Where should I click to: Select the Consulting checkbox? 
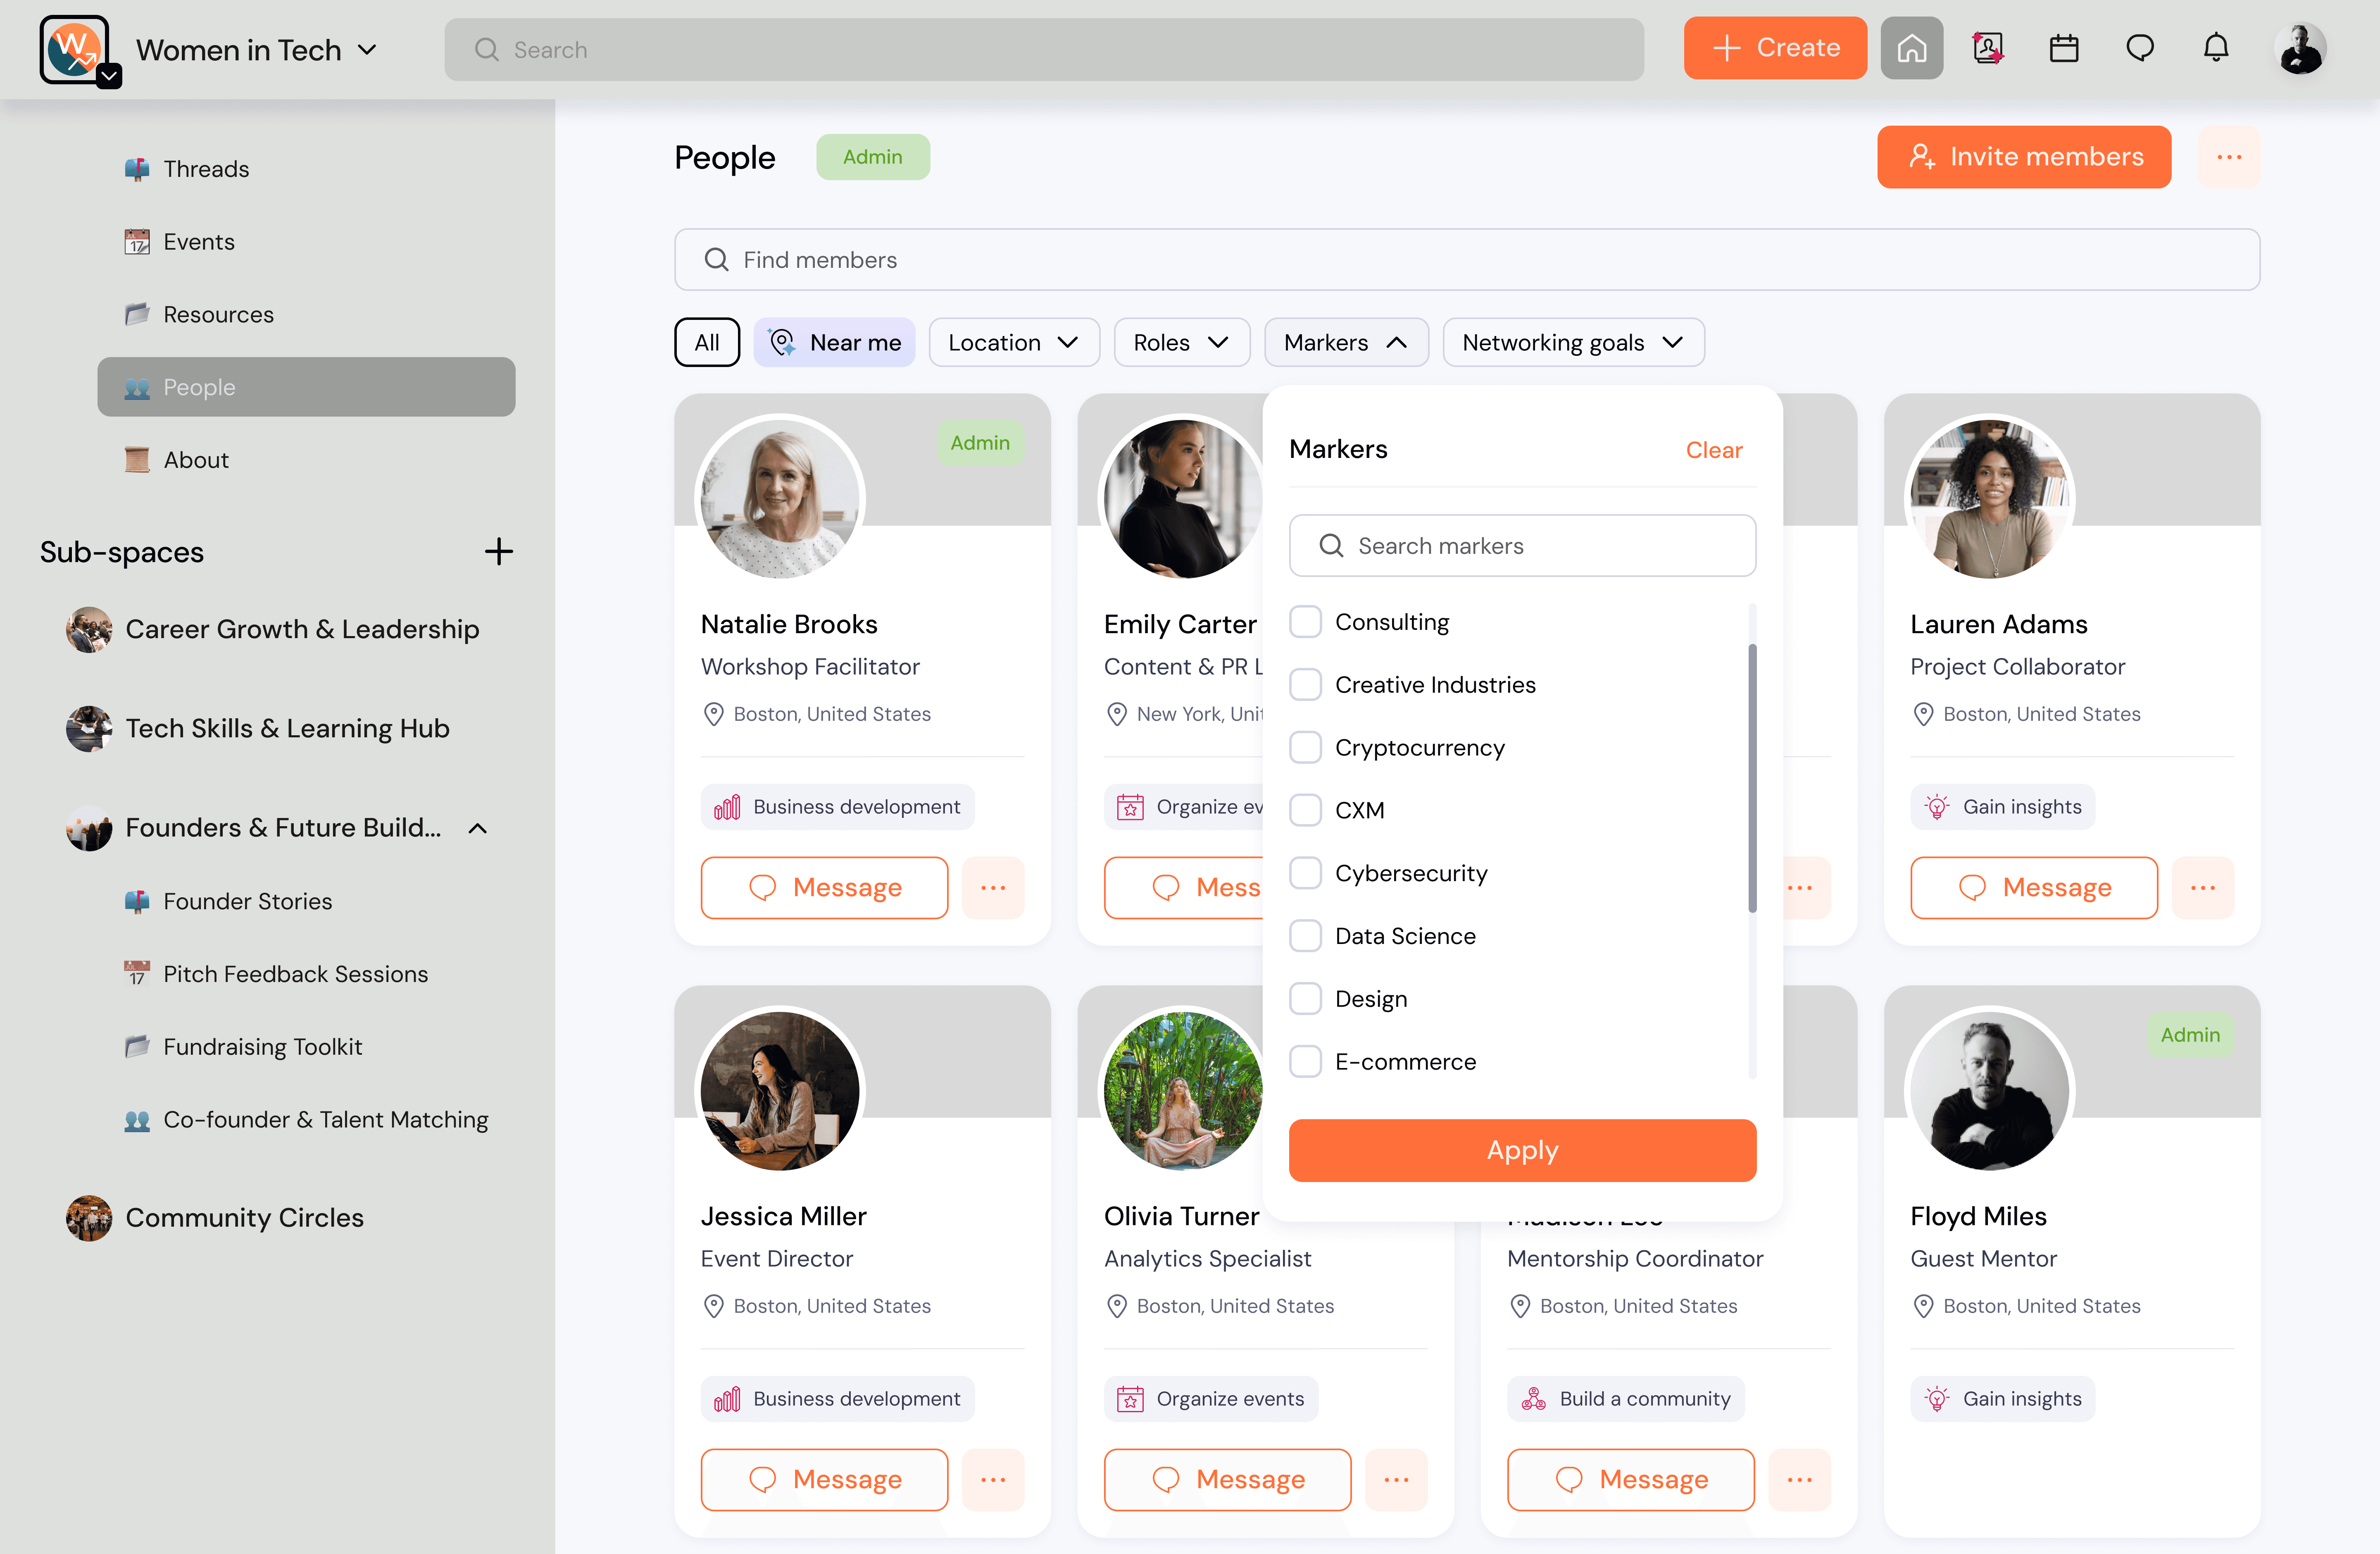[x=1305, y=622]
